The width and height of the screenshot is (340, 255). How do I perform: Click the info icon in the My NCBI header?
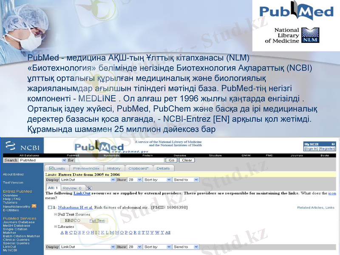(333, 143)
